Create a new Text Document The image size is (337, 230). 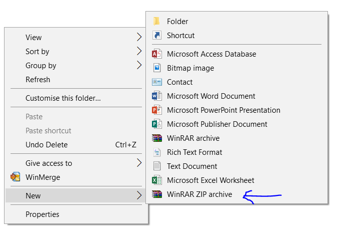tap(192, 166)
